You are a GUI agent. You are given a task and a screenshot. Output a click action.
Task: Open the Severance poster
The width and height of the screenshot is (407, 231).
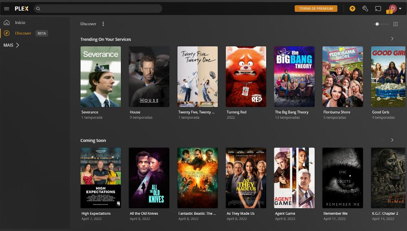(101, 76)
